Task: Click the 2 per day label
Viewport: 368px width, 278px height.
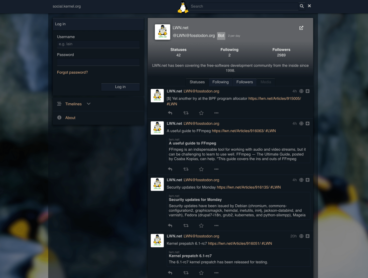Action: pos(234,36)
